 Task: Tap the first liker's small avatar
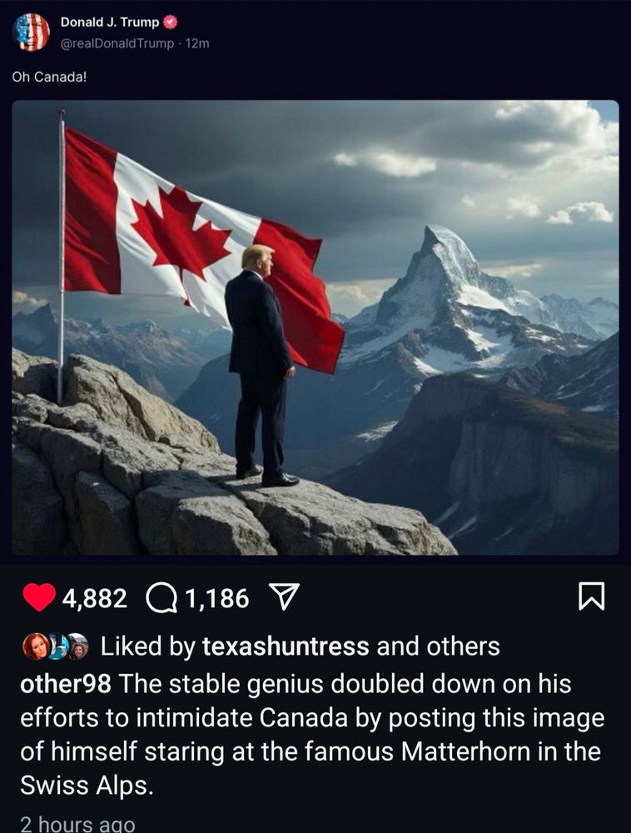(x=33, y=646)
